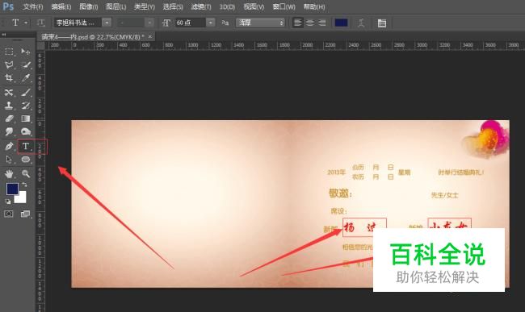Open the 编辑(E) menu
The height and width of the screenshot is (312, 525).
pyautogui.click(x=61, y=6)
